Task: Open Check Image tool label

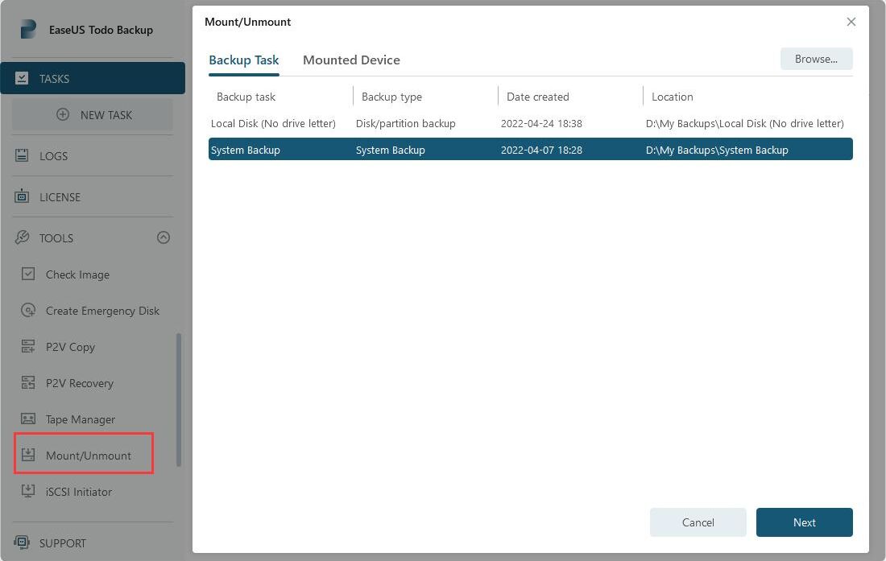Action: (77, 274)
